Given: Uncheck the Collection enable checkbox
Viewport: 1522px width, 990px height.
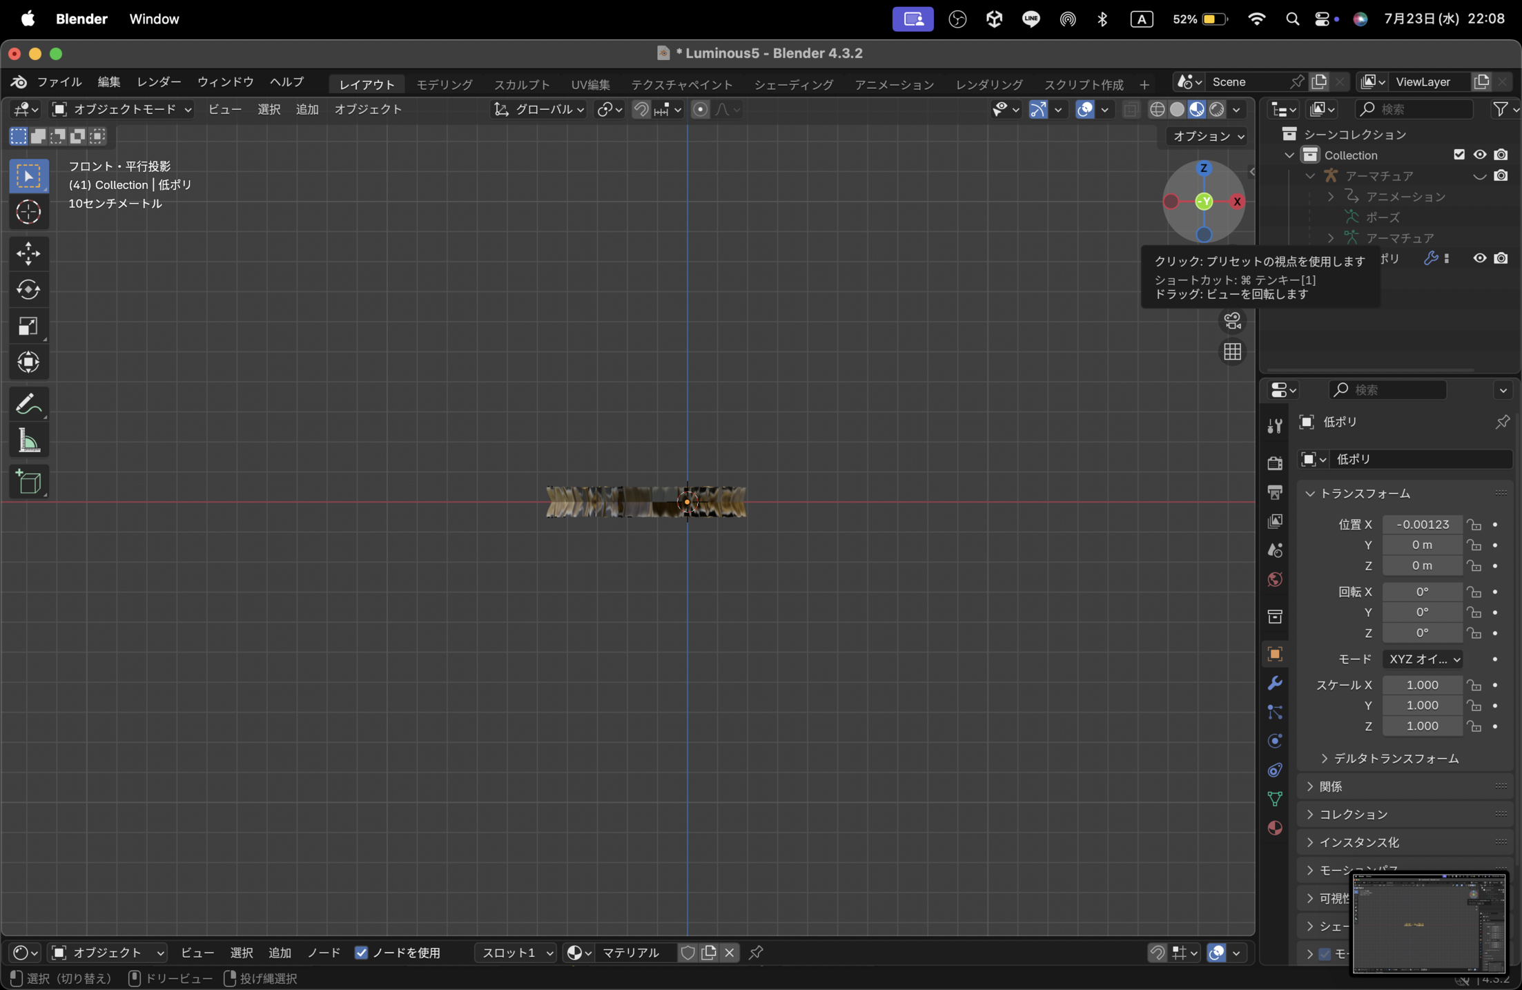Looking at the screenshot, I should pyautogui.click(x=1459, y=154).
